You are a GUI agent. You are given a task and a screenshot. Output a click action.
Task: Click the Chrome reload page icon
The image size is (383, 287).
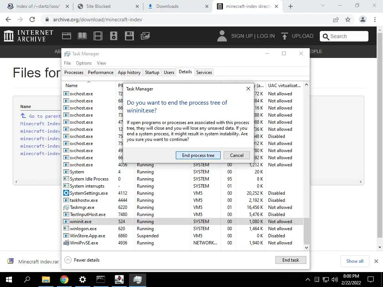(x=32, y=19)
